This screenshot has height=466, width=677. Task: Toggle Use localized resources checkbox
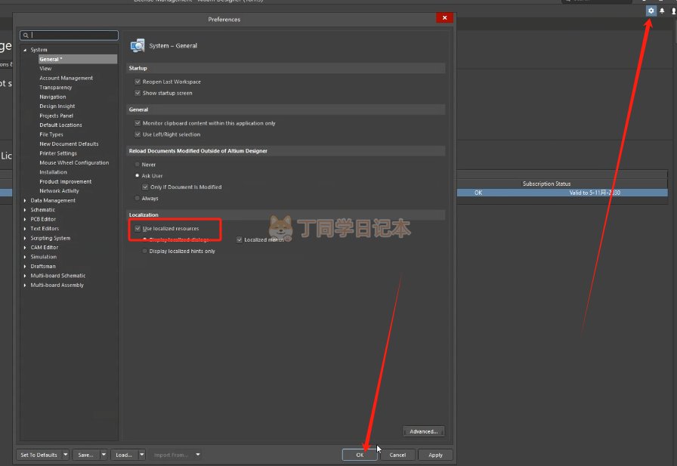point(138,228)
